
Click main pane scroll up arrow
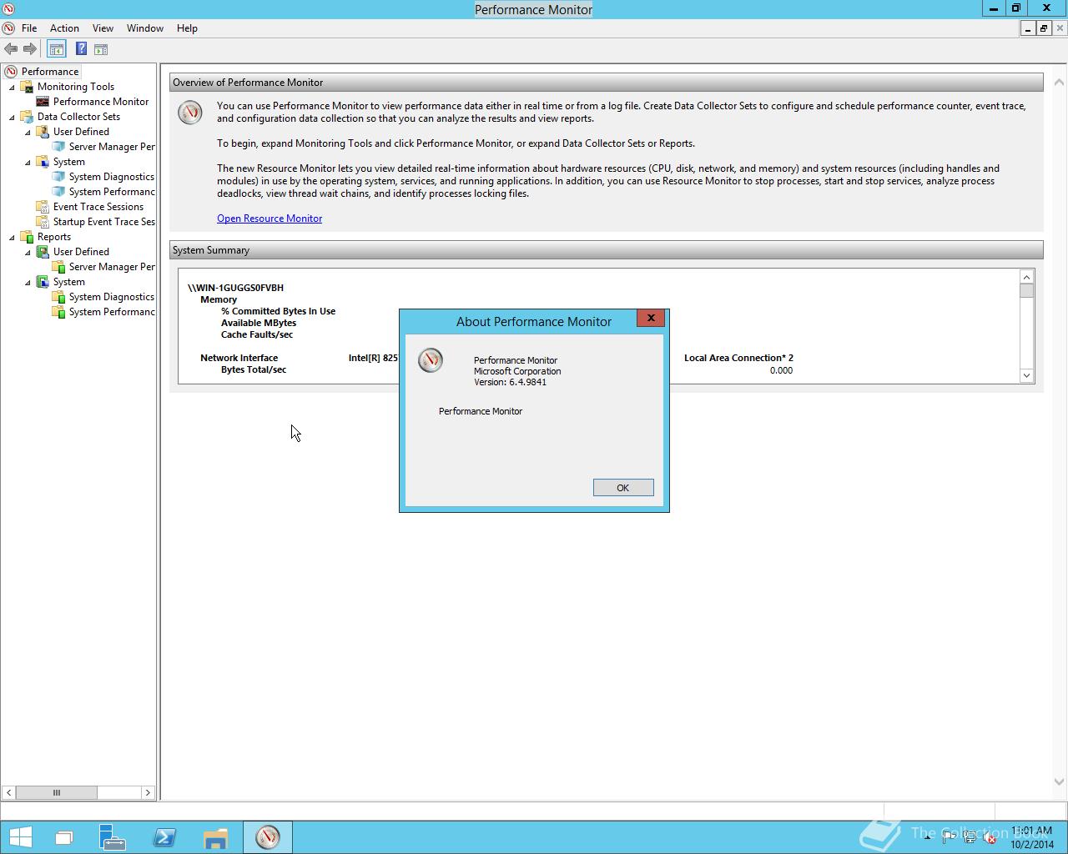(x=1059, y=83)
